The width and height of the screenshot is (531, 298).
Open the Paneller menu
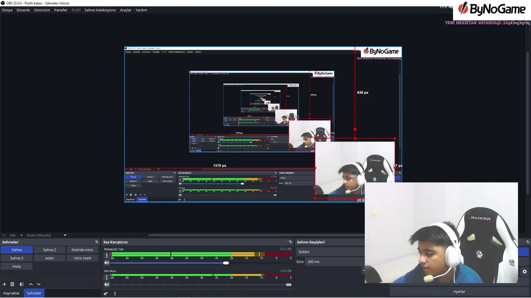coord(61,10)
